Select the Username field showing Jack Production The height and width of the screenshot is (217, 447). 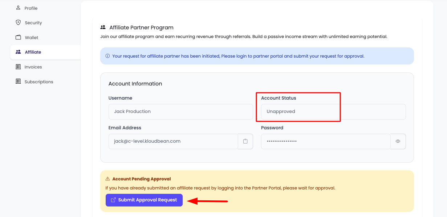180,112
